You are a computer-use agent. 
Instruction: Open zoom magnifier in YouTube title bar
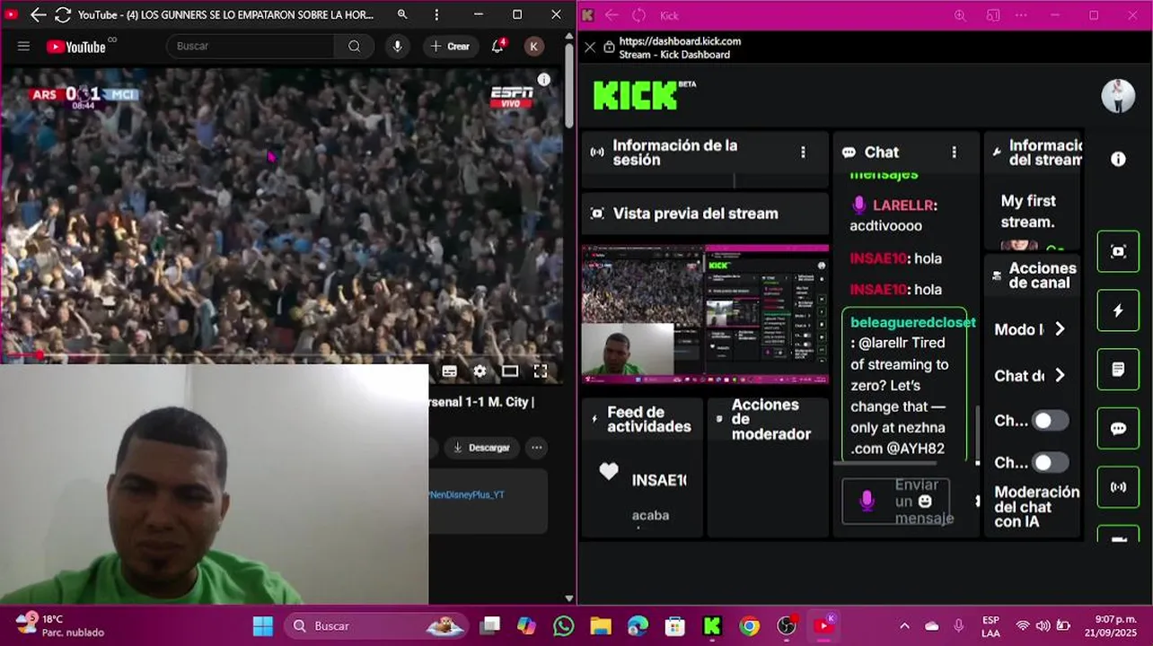402,14
